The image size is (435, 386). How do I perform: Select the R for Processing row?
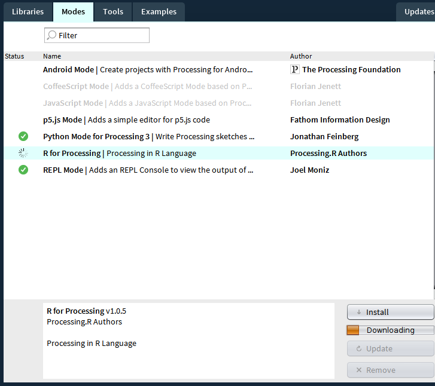coord(218,153)
